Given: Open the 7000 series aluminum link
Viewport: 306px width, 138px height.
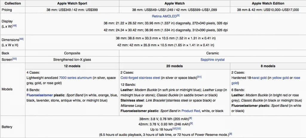Looking at the screenshot, I should 75,78.
